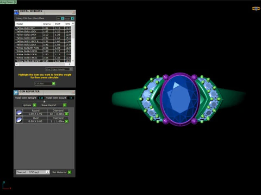This screenshot has width=261, height=195.
Task: Expand the small arrow below Total Gem Weight
Action: [x=44, y=102]
